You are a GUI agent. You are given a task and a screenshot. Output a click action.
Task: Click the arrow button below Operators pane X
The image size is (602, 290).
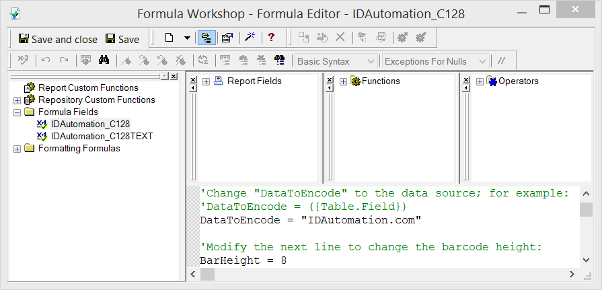click(x=465, y=88)
